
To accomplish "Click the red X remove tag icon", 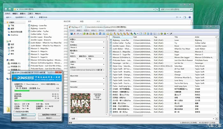I will point(75,33).
